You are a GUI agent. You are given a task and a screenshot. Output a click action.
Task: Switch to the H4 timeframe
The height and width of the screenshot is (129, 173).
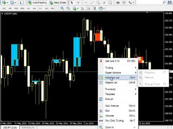point(34,8)
